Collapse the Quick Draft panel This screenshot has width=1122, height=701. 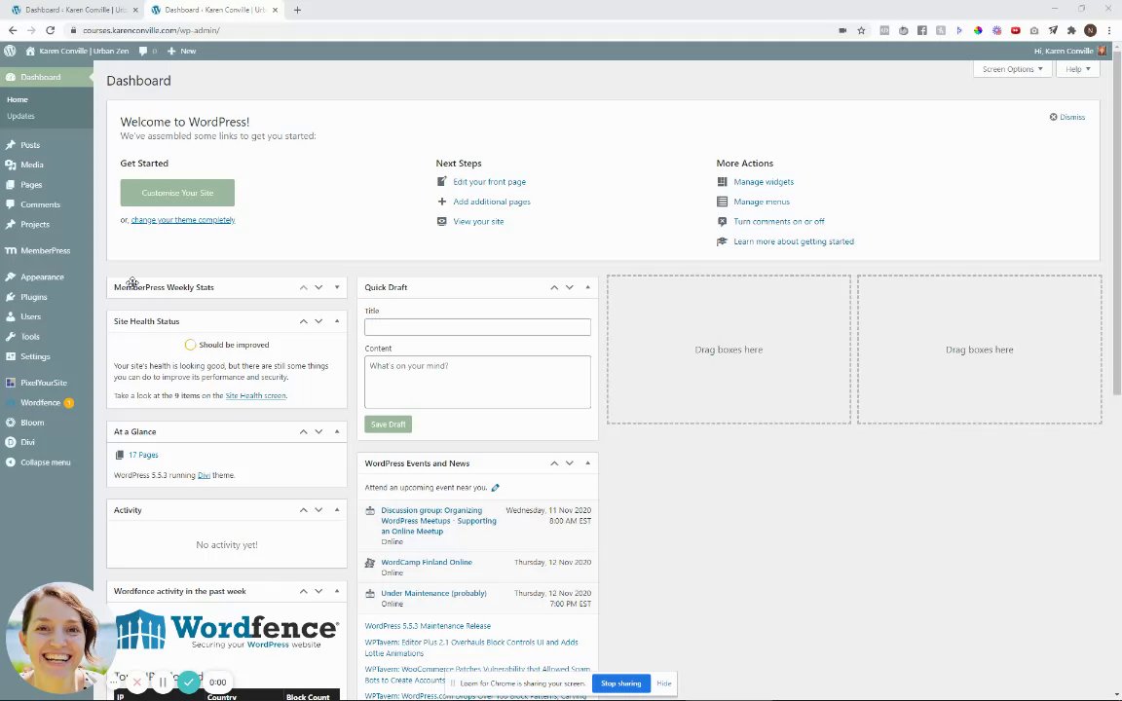pyautogui.click(x=587, y=287)
